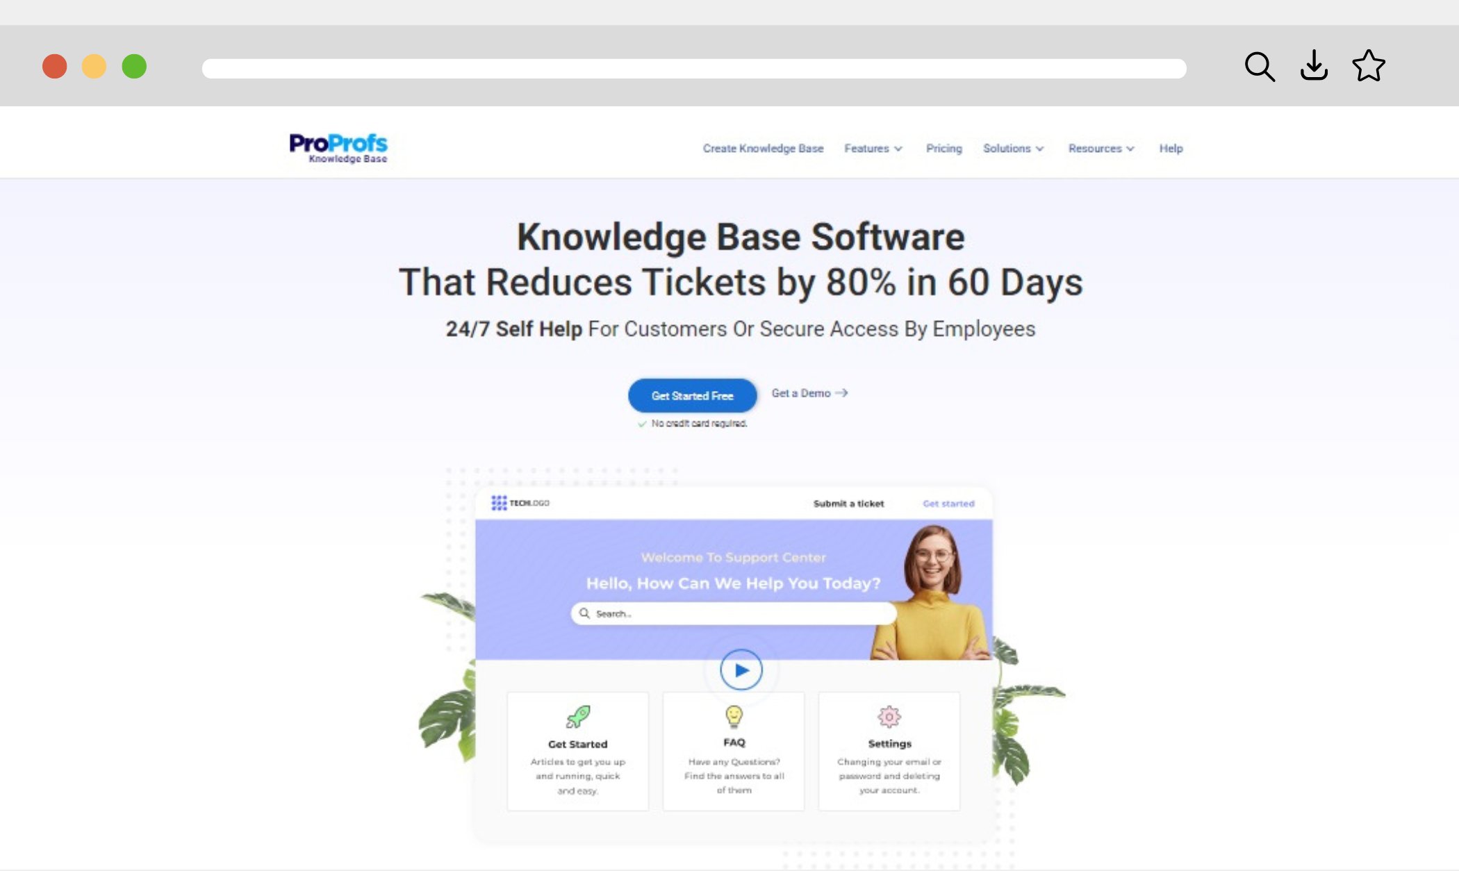The image size is (1459, 871).
Task: Click the support center search bar in preview
Action: coord(732,613)
